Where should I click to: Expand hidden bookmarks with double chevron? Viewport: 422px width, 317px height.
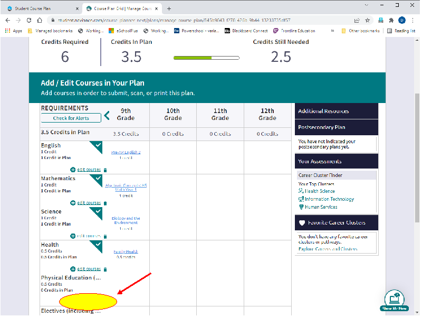click(x=333, y=31)
